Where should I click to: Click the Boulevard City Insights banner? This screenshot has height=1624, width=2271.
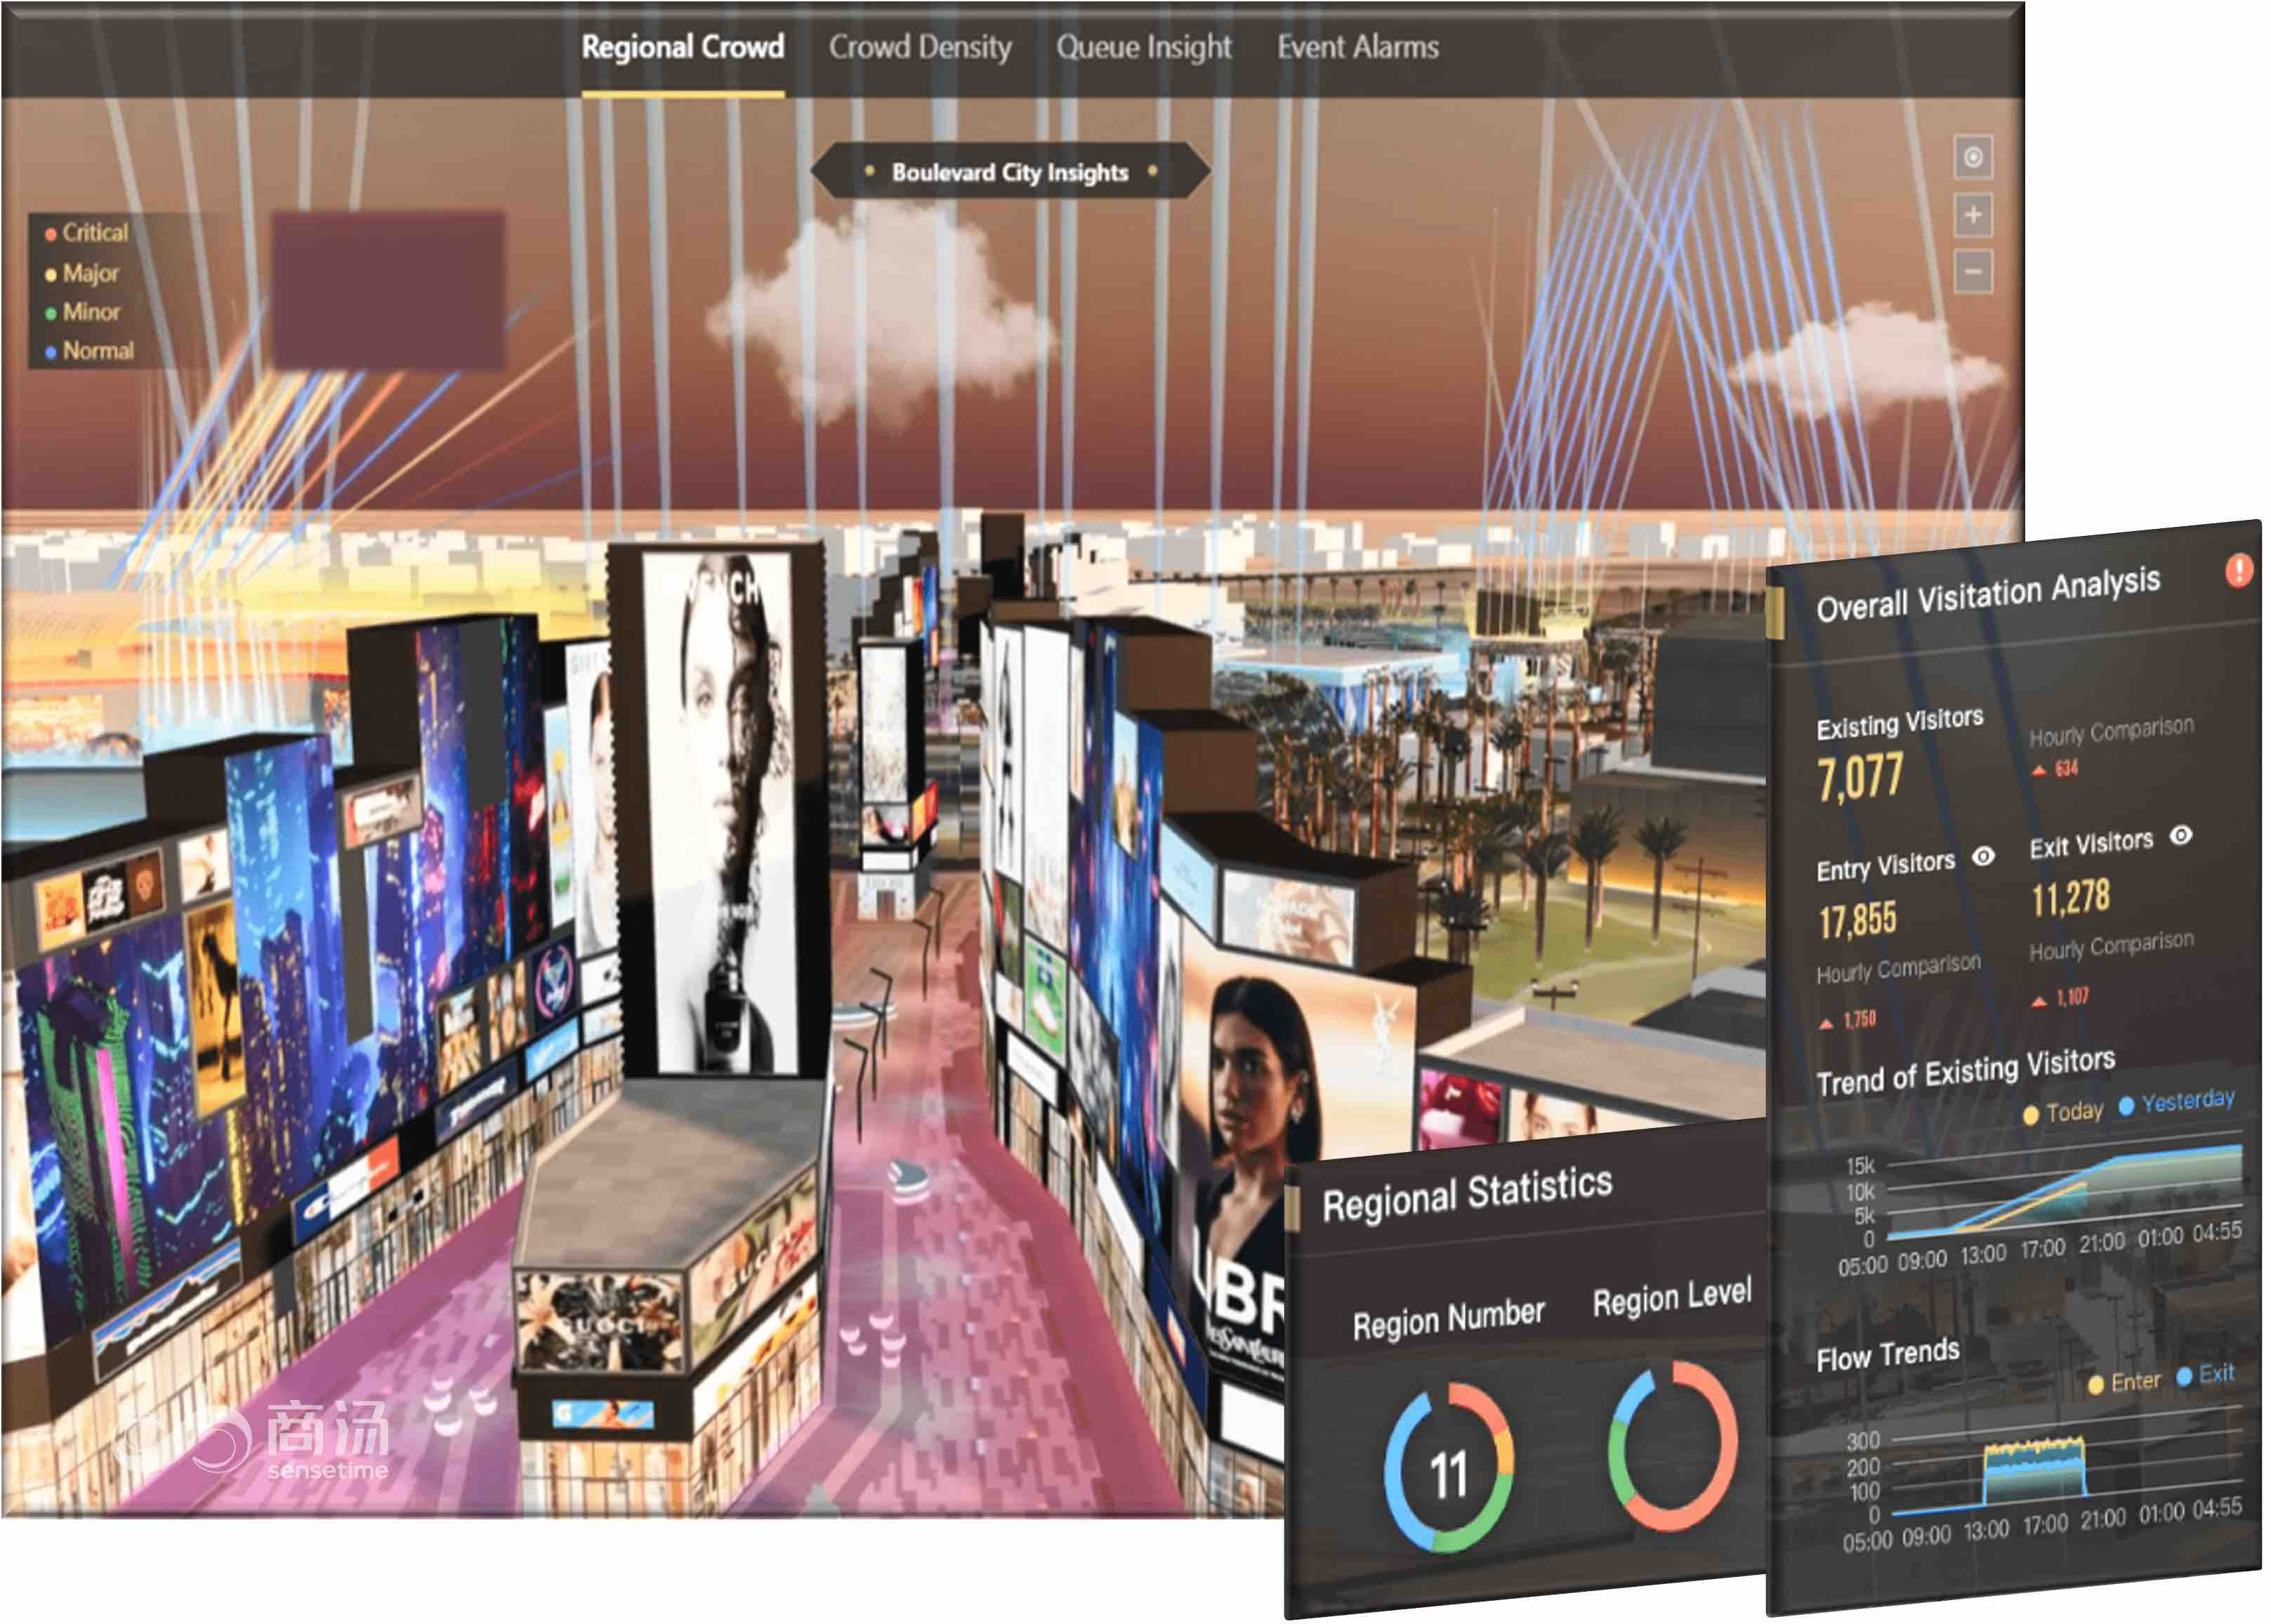1010,171
